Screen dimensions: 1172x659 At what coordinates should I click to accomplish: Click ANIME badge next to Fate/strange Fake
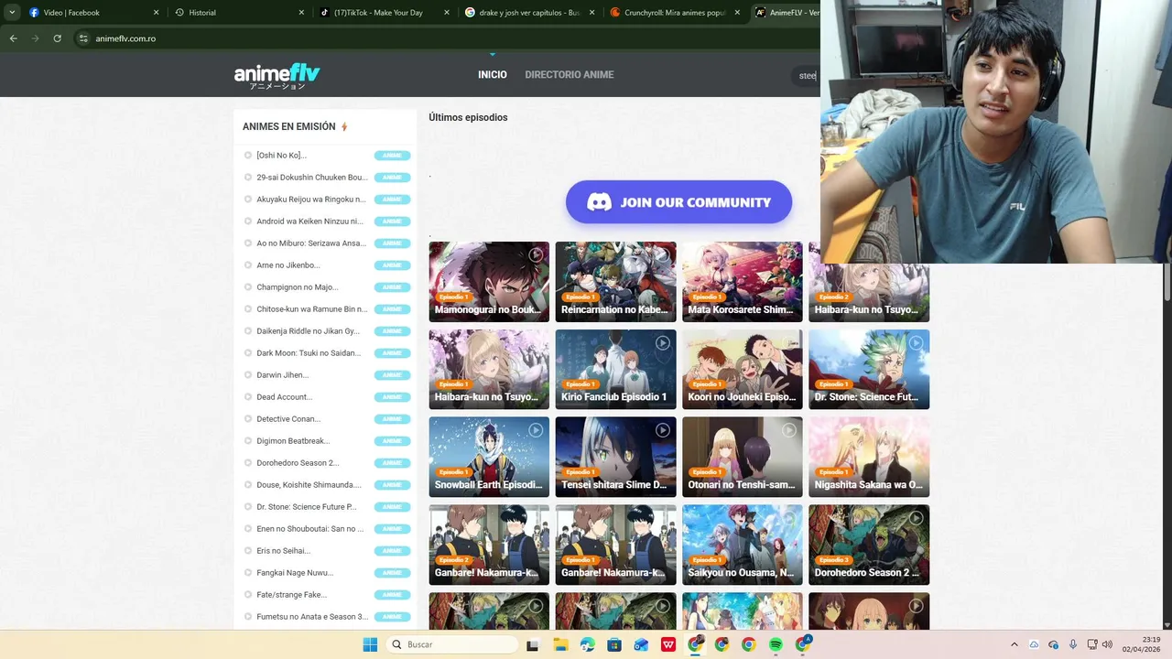tap(392, 595)
